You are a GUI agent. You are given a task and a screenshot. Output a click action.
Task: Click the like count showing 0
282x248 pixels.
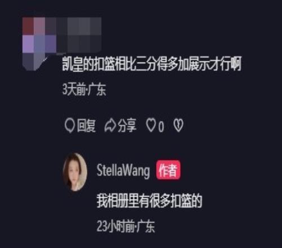[x=161, y=127]
